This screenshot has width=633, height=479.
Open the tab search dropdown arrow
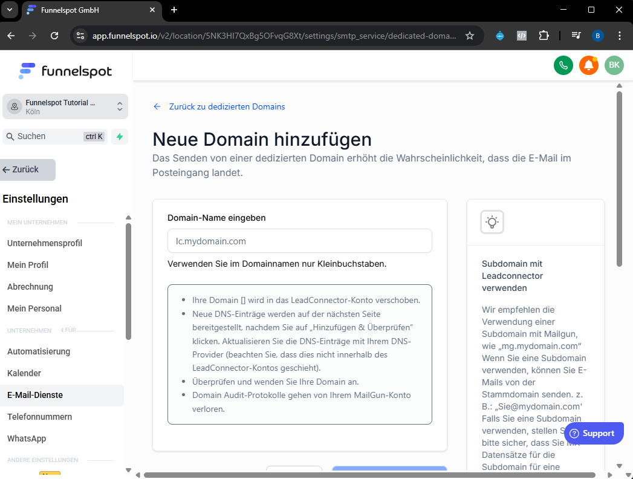(x=9, y=10)
